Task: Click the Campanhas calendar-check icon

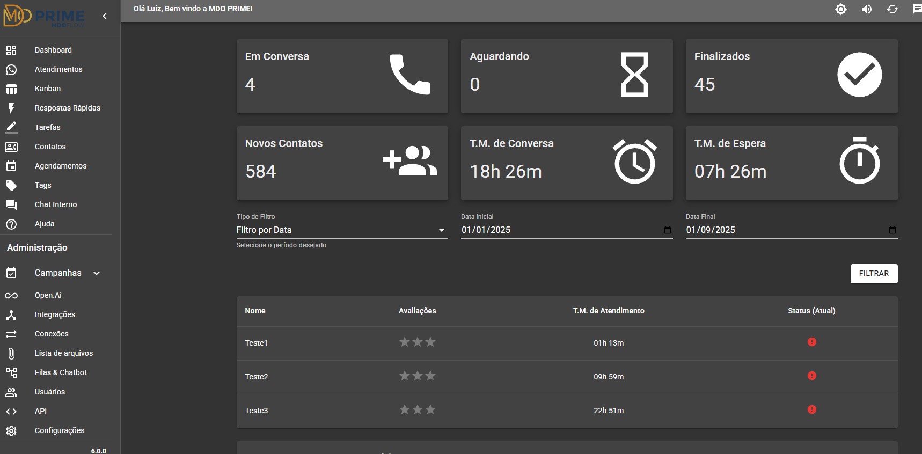Action: pos(11,273)
